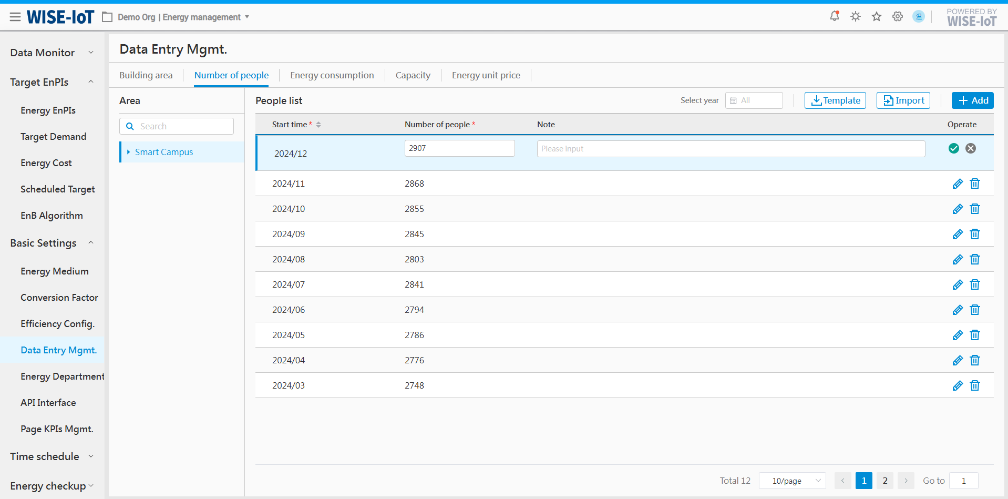Toggle the hamburger sidebar menu
This screenshot has height=499, width=1008.
[x=15, y=17]
